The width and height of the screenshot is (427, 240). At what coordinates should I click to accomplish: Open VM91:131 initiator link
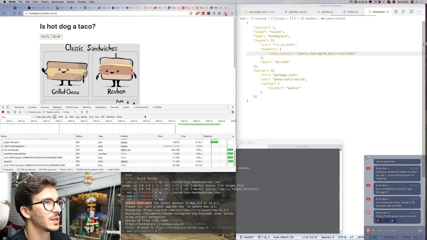(x=126, y=150)
